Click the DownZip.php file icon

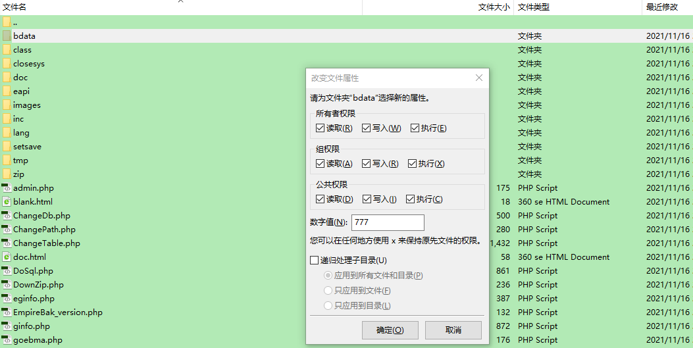[x=6, y=284]
